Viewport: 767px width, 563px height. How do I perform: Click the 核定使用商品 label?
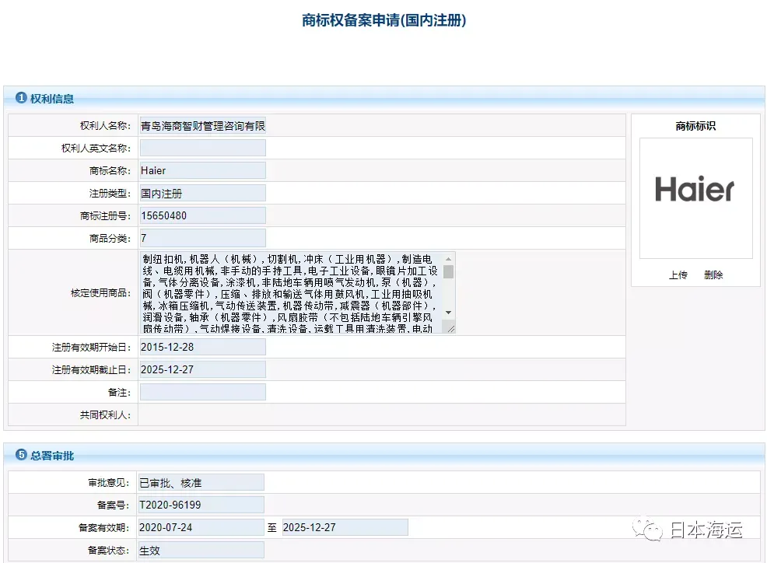[101, 293]
